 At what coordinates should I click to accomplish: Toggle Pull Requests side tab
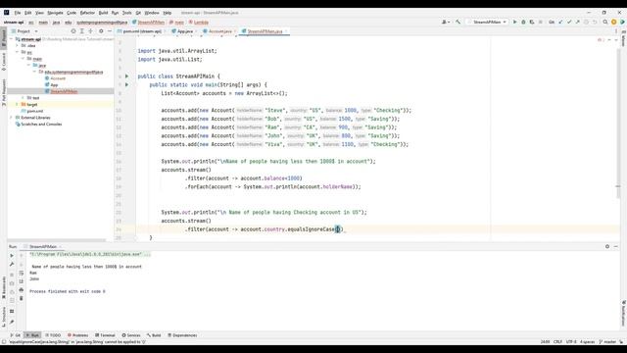pyautogui.click(x=4, y=92)
